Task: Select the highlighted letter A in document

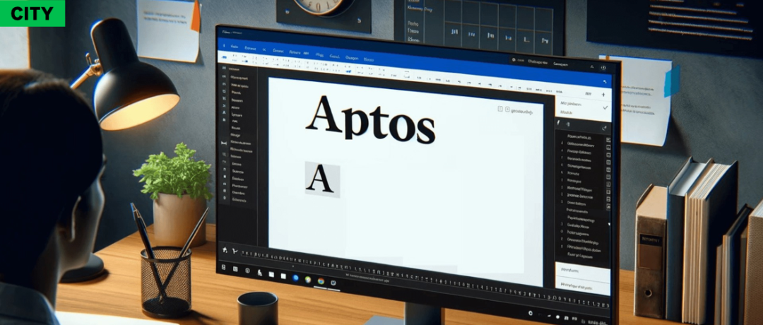Action: click(x=322, y=179)
